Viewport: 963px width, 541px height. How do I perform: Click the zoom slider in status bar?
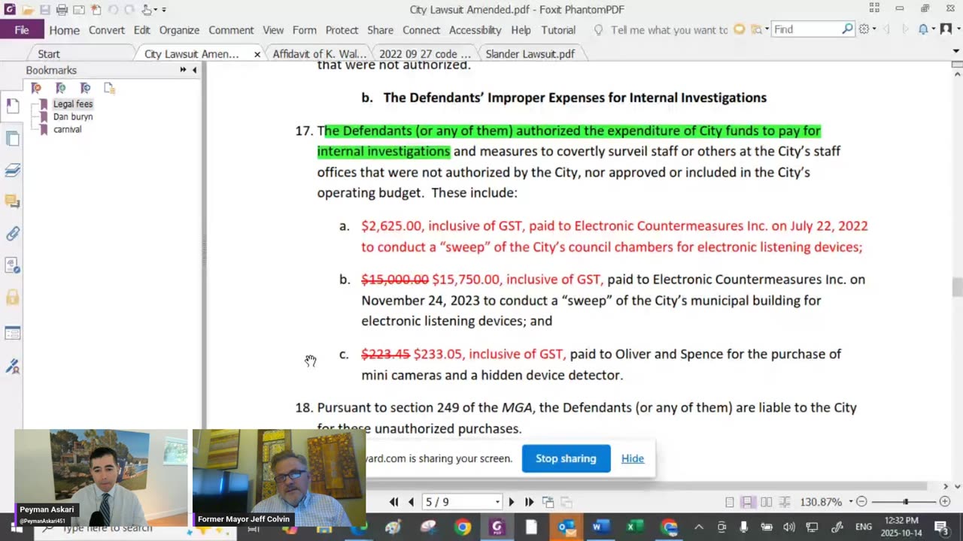pos(905,502)
